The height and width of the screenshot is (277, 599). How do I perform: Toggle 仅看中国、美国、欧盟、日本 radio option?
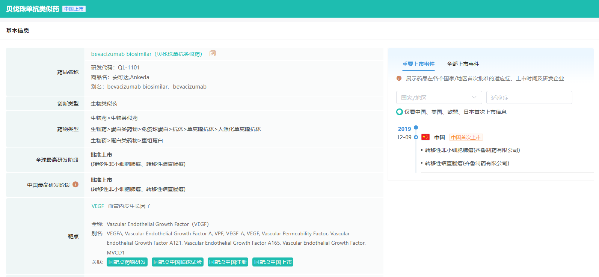click(x=400, y=112)
